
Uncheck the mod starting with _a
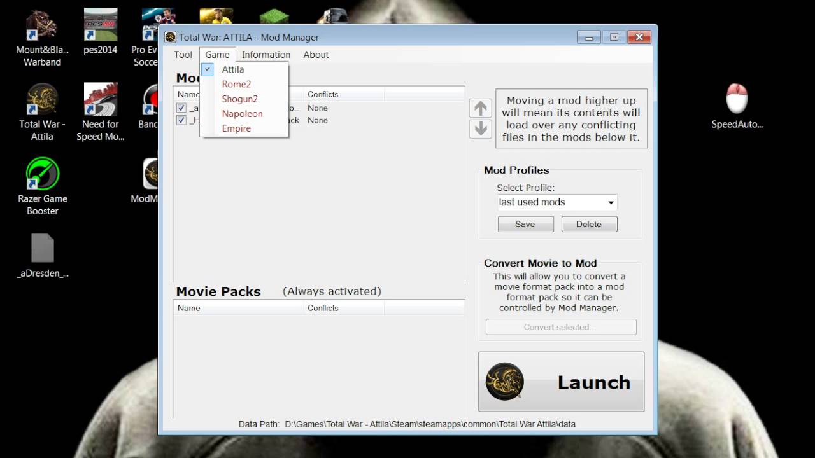[x=181, y=108]
